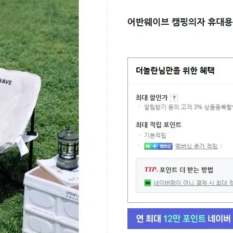Click the green Naver Pay icon
This screenshot has height=233, width=233.
tap(148, 183)
